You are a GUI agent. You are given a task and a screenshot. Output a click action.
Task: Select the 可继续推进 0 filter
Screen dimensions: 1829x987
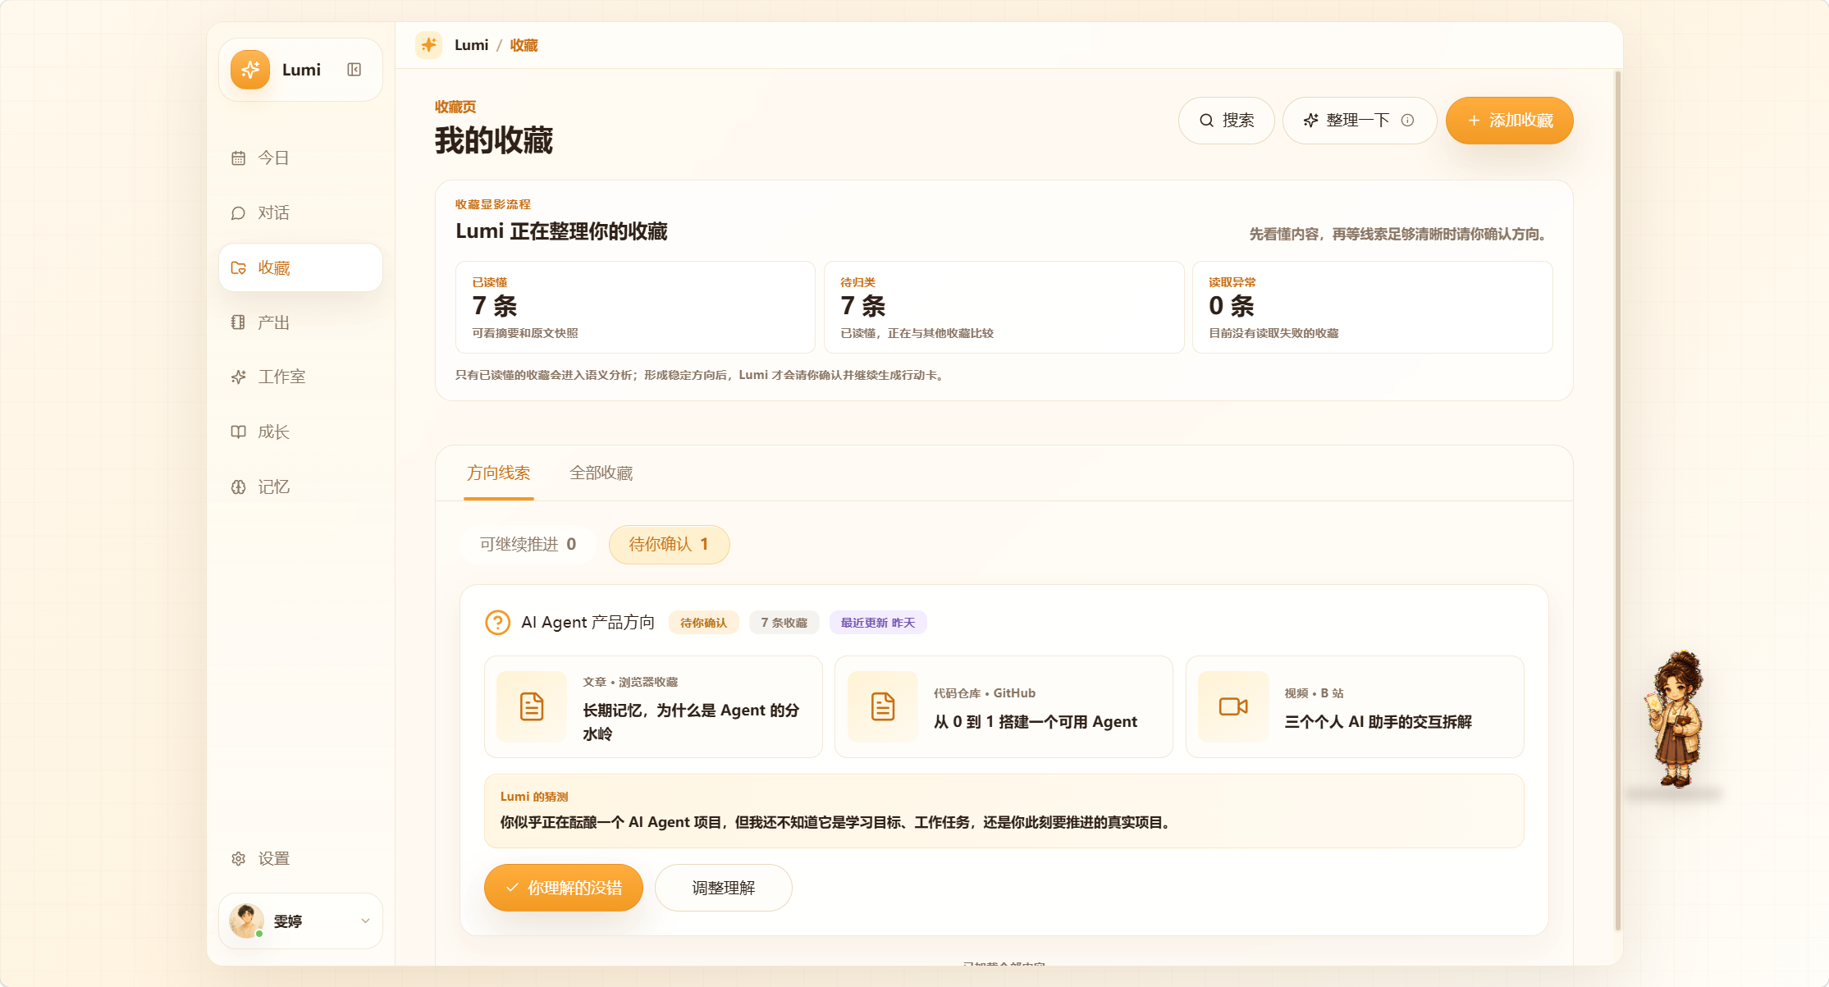(x=528, y=545)
